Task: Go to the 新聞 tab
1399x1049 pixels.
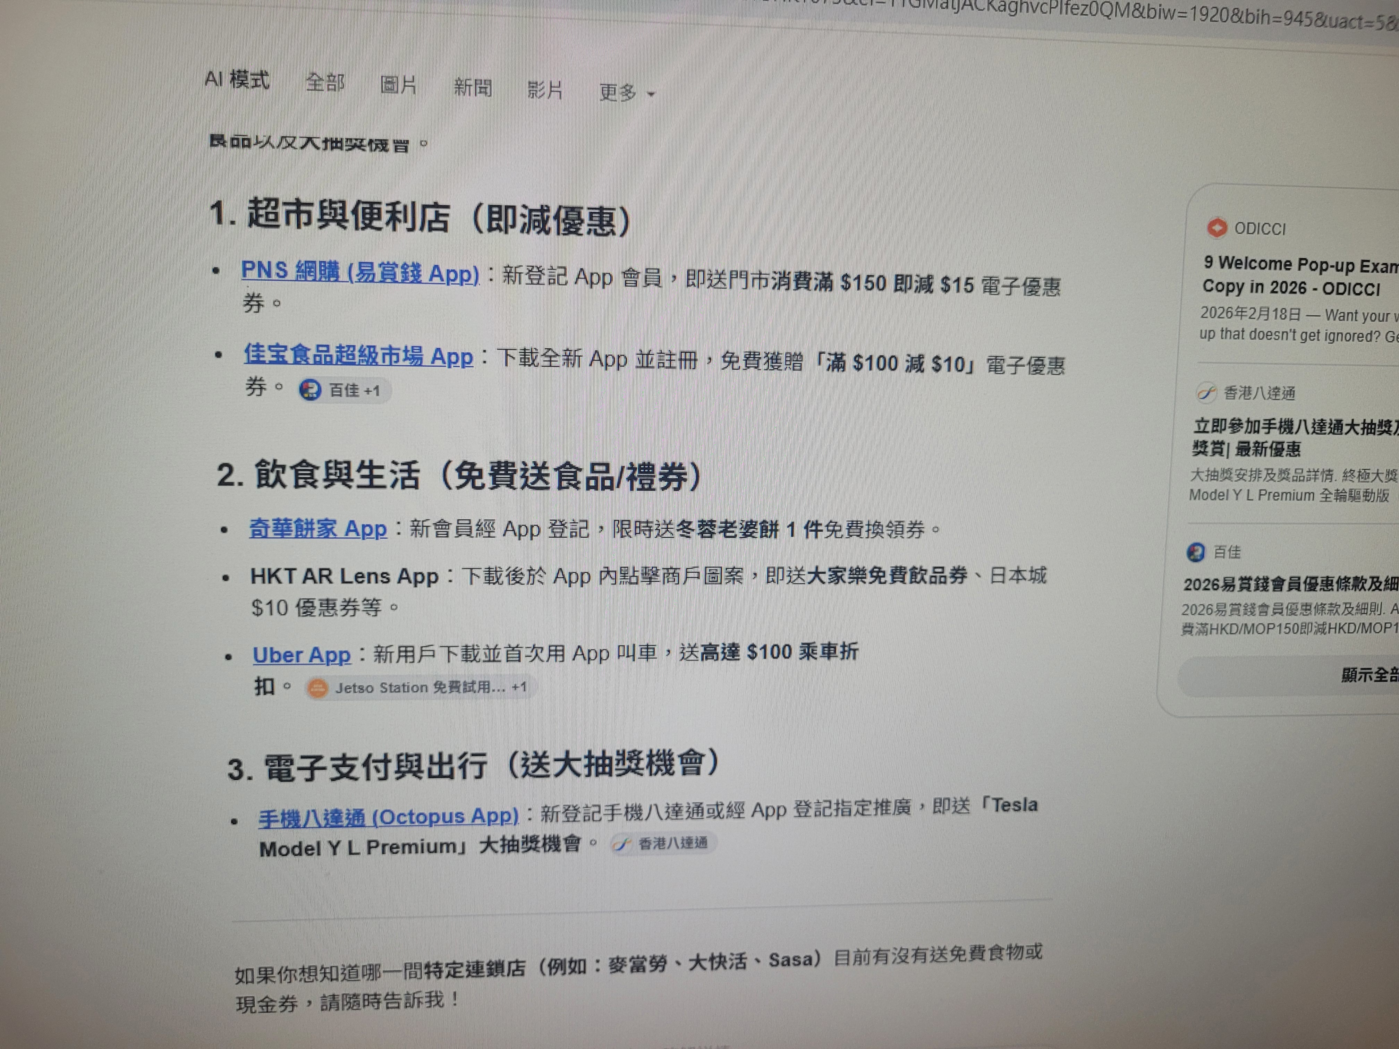Action: [x=473, y=87]
